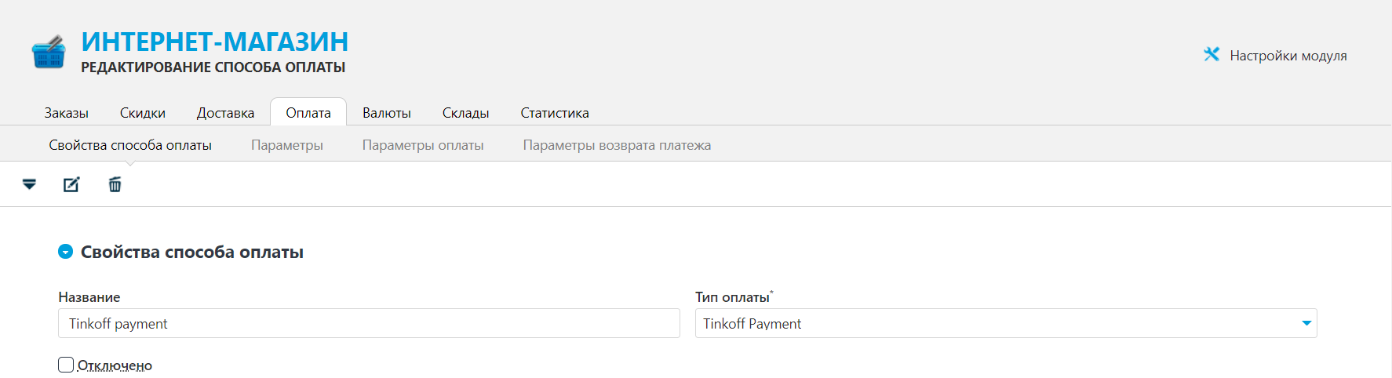Select the Параметры оплаты subtab
1392x378 pixels.
423,145
